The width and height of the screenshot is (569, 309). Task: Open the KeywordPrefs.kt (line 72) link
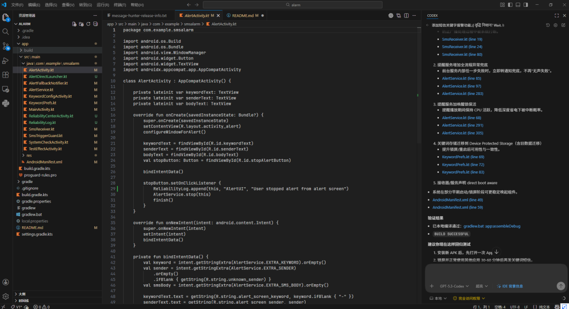coord(463,165)
